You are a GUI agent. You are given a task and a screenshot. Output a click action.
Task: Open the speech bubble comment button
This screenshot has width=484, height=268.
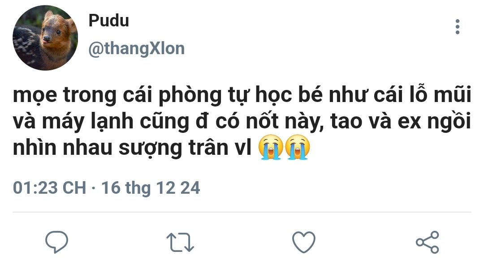click(57, 242)
